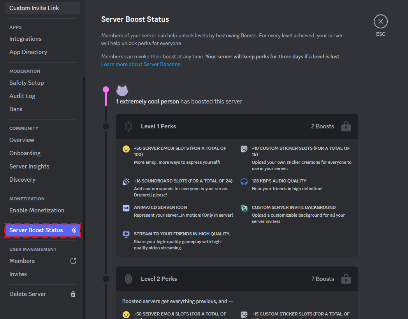Open the Audit Log section
The height and width of the screenshot is (319, 408).
(x=22, y=96)
